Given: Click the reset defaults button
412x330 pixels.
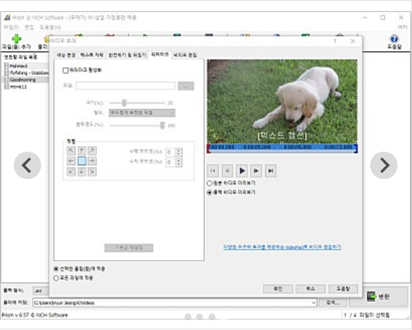Looking at the screenshot, I should (x=129, y=248).
